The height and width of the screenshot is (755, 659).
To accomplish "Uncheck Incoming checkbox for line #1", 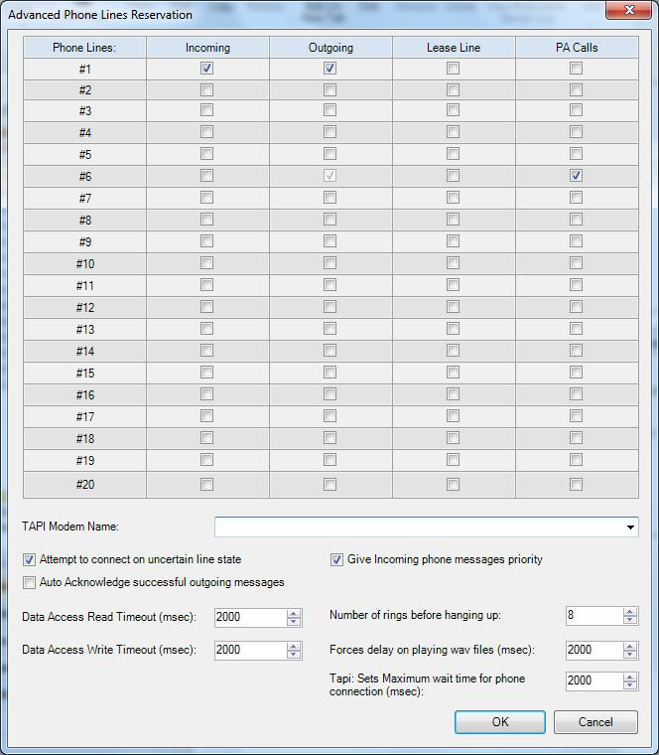I will point(206,69).
